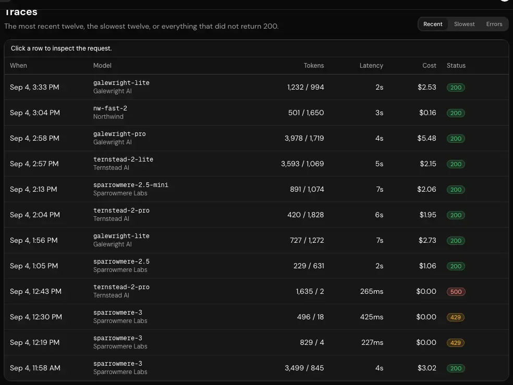Click the 429 badge on 12:19 PM row
The image size is (513, 385).
point(456,342)
